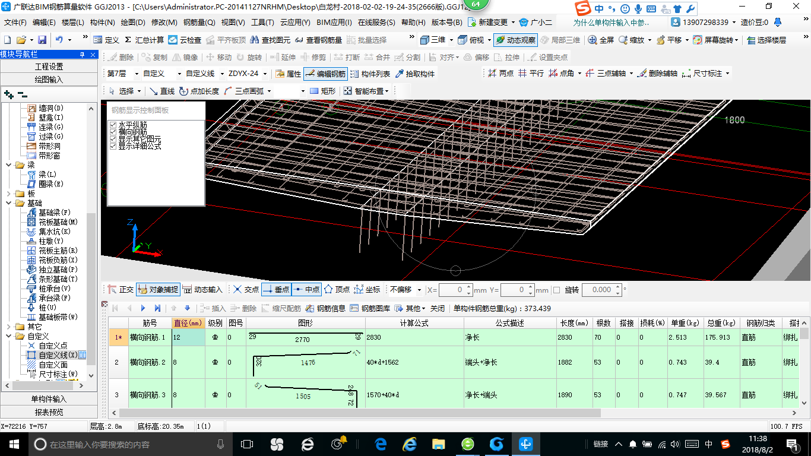The height and width of the screenshot is (456, 811).
Task: Click 查看钢筋量 to view rebar quantity
Action: pos(318,40)
